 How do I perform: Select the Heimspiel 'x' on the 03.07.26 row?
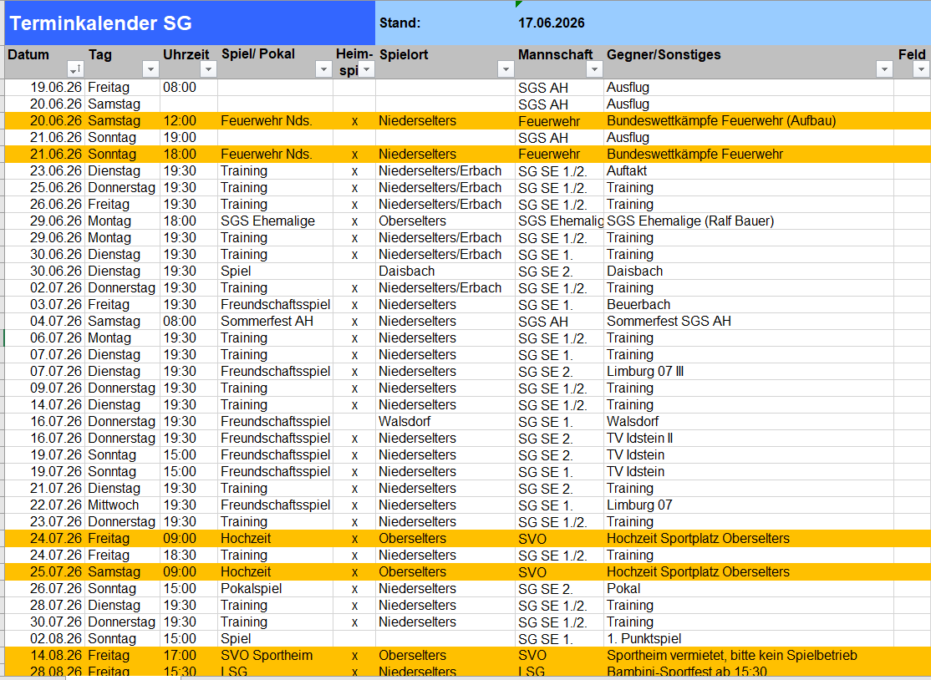(354, 304)
